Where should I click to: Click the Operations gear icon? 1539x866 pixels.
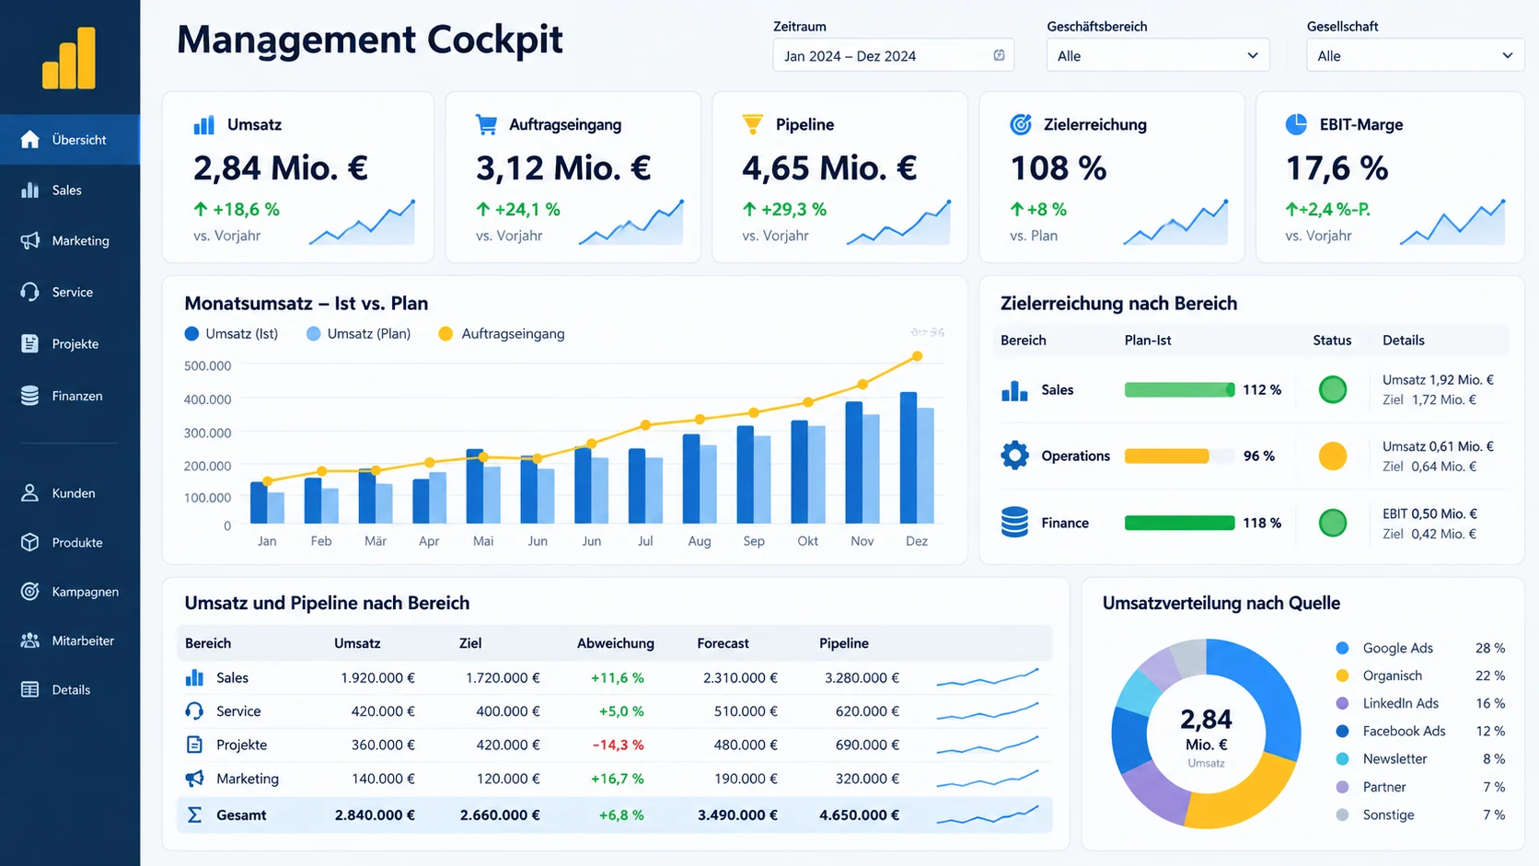1014,456
